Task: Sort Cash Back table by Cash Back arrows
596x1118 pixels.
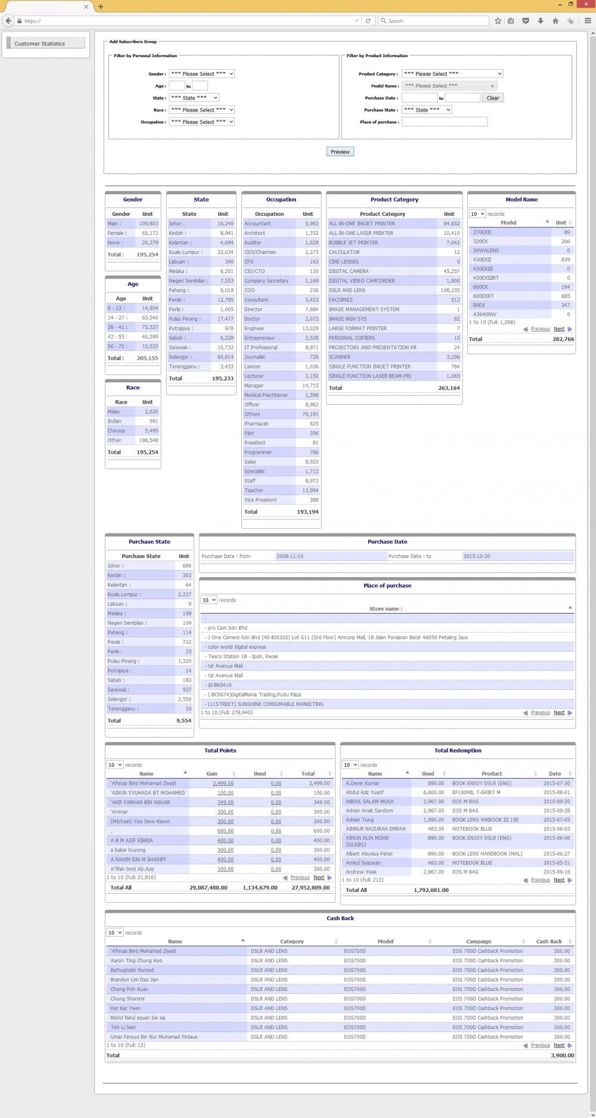Action: click(571, 942)
